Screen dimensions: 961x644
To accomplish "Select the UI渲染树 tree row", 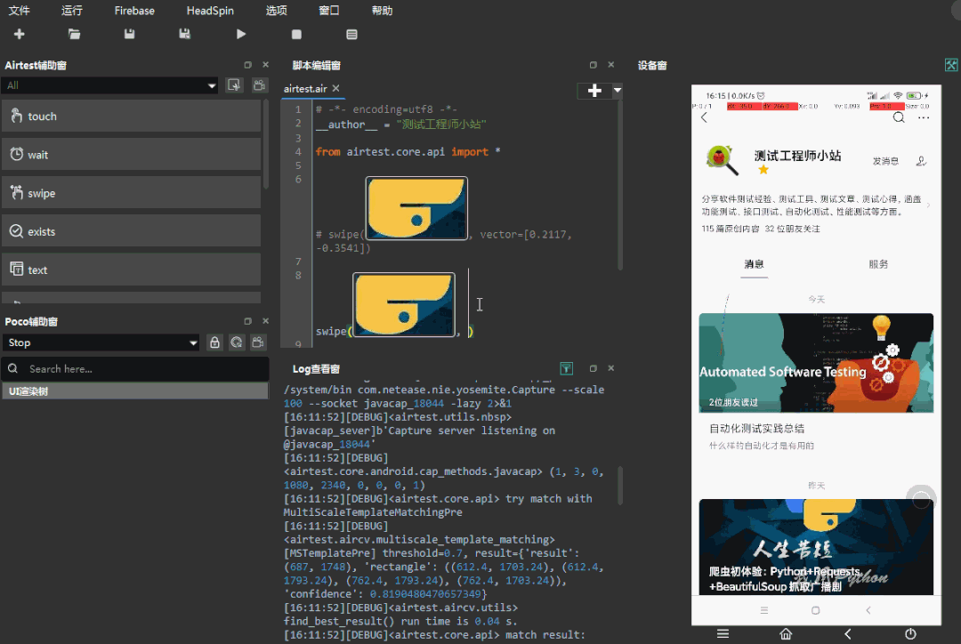I will click(x=135, y=390).
